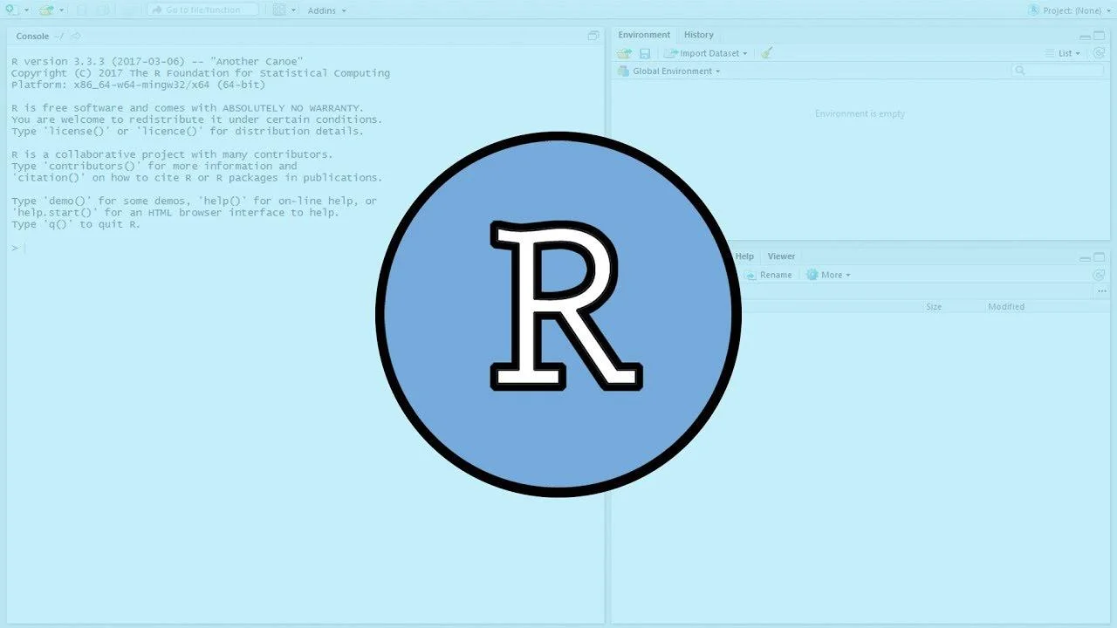Minimize the Files pane
Viewport: 1117px width, 628px height.
coord(1085,257)
